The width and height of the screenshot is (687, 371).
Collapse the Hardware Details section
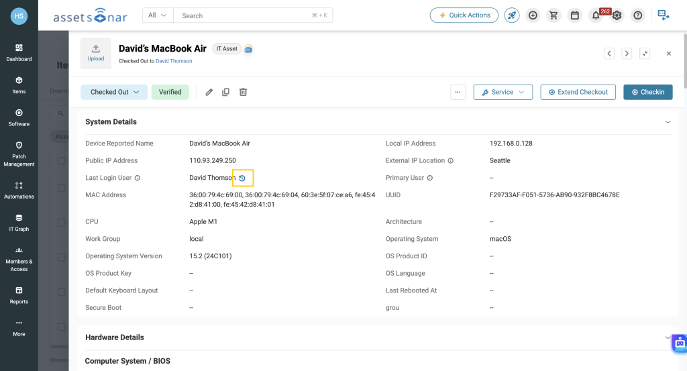pos(668,337)
